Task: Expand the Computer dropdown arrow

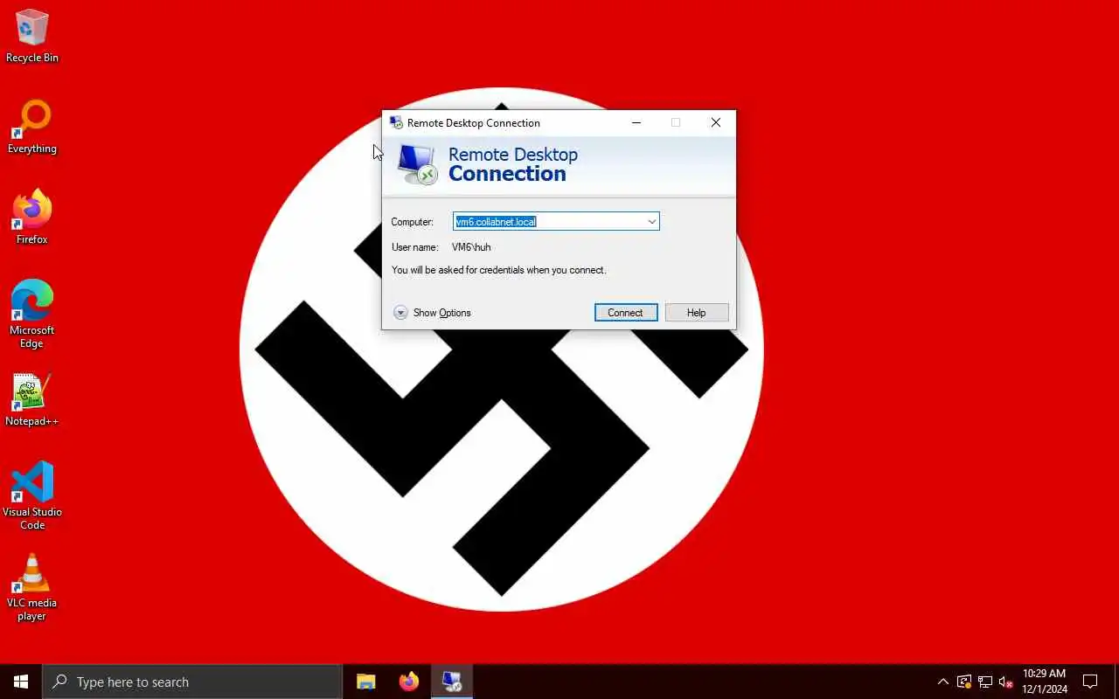Action: [x=651, y=222]
